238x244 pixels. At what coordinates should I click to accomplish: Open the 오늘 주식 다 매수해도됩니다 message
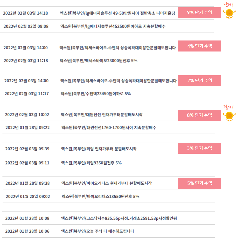pyautogui.click(x=98, y=231)
